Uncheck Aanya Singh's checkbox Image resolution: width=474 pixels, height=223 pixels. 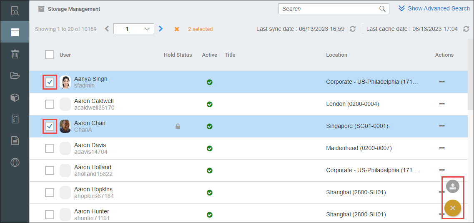pos(50,82)
